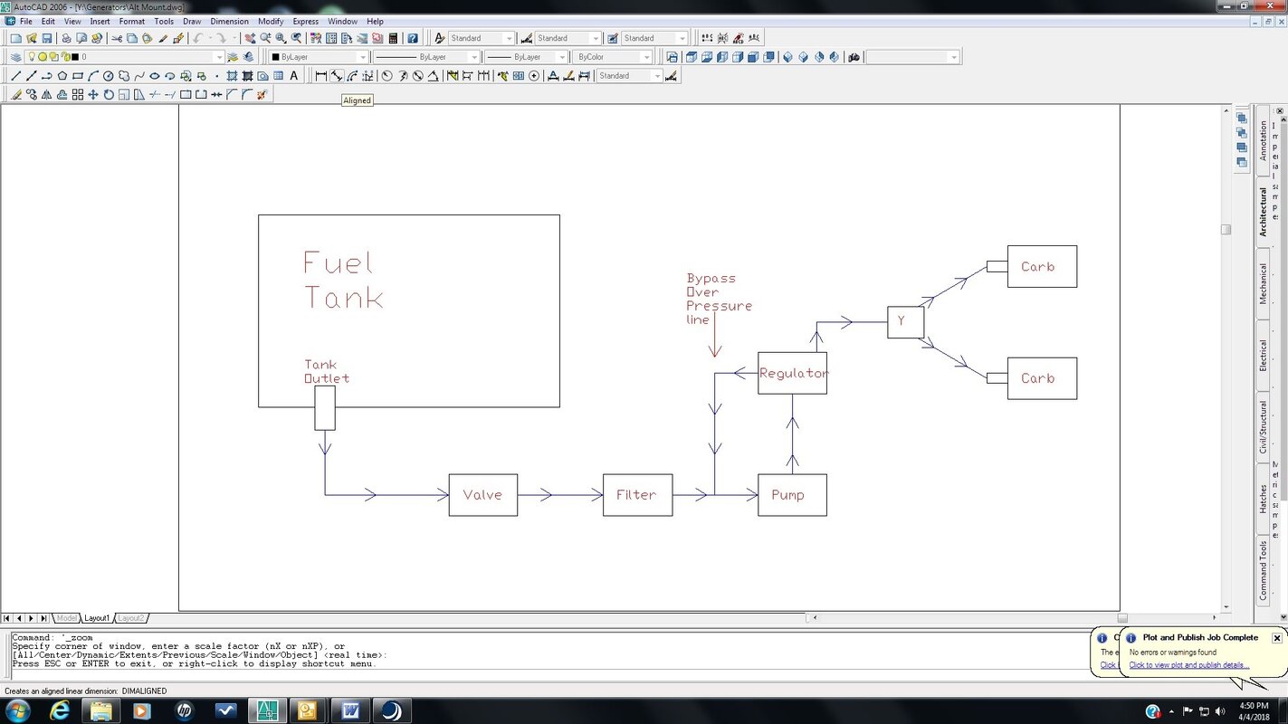
Task: Switch to the Model tab
Action: pyautogui.click(x=67, y=618)
